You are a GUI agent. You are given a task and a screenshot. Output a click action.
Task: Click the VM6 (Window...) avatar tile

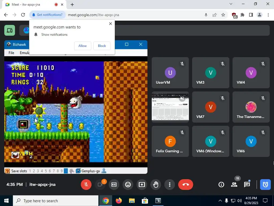[211, 141]
